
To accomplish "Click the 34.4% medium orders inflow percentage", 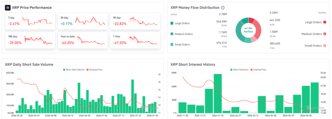I will tap(224, 36).
